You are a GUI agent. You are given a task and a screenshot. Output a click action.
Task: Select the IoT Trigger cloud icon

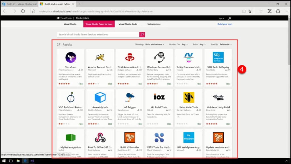coord(130,97)
